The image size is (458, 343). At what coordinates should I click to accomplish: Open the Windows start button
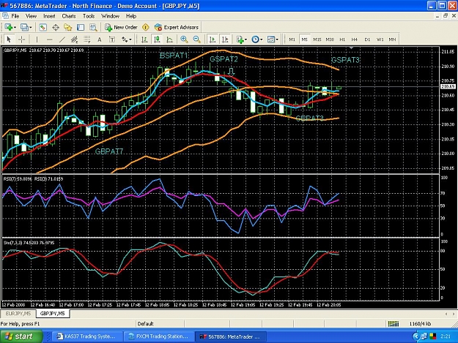[21, 336]
